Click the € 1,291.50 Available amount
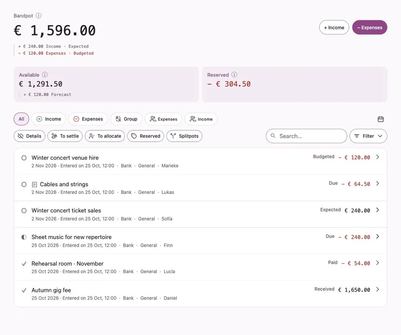The width and height of the screenshot is (401, 335). [x=40, y=84]
